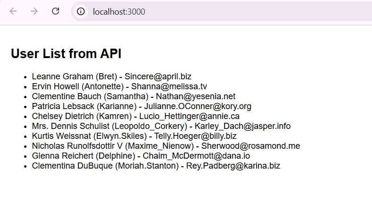Click the browser back arrow
This screenshot has height=221, width=372.
pos(13,11)
